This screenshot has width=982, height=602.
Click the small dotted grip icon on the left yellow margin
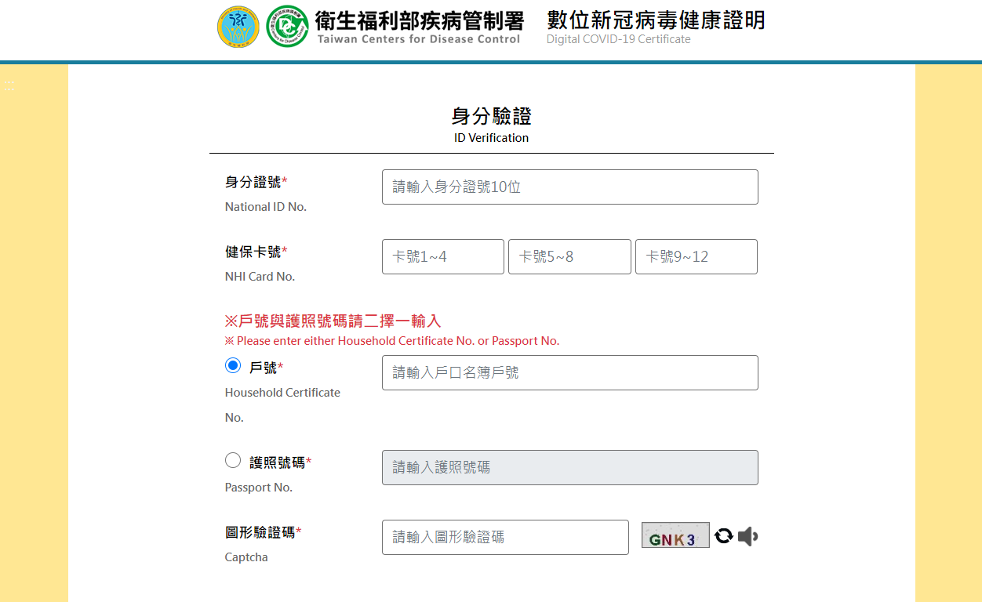(x=9, y=85)
